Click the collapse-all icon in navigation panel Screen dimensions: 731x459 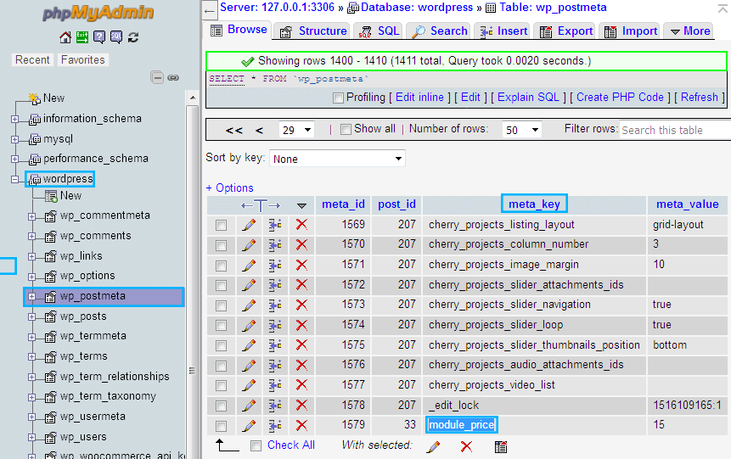click(157, 77)
